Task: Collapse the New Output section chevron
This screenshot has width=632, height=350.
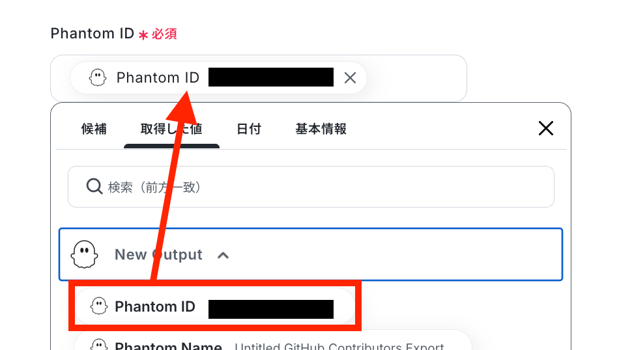Action: pos(223,256)
